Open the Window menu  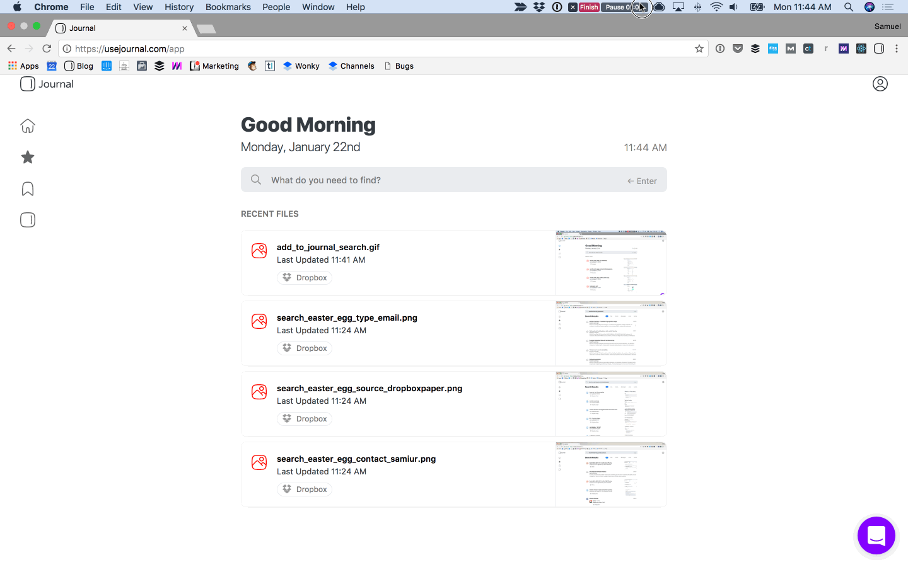point(318,7)
